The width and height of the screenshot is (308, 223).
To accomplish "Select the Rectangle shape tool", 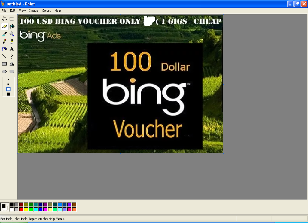I will pos(4,64).
